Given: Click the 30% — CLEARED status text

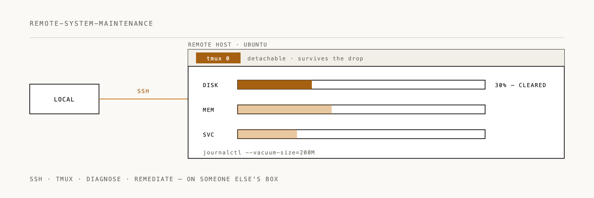Looking at the screenshot, I should [x=521, y=85].
